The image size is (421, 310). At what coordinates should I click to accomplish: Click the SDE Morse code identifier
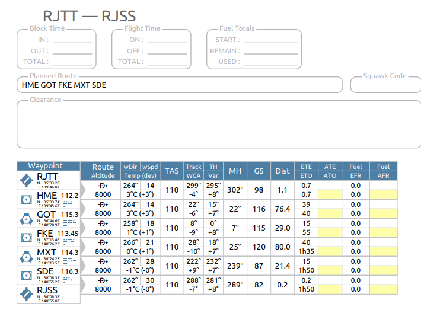(68, 279)
